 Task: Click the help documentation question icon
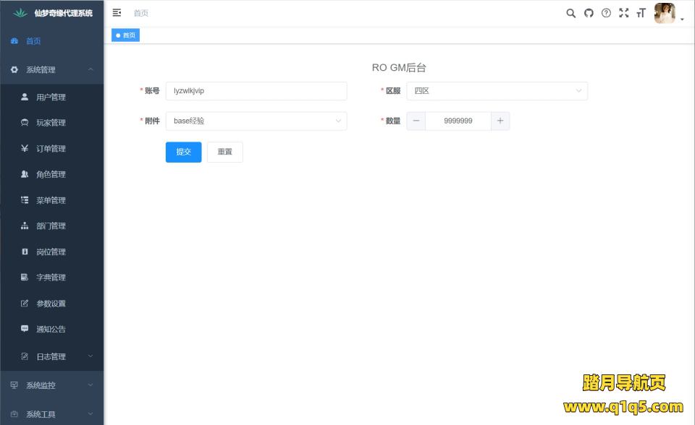(606, 13)
